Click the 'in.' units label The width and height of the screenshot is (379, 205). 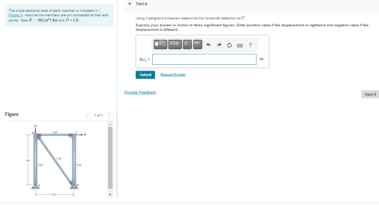coord(262,59)
